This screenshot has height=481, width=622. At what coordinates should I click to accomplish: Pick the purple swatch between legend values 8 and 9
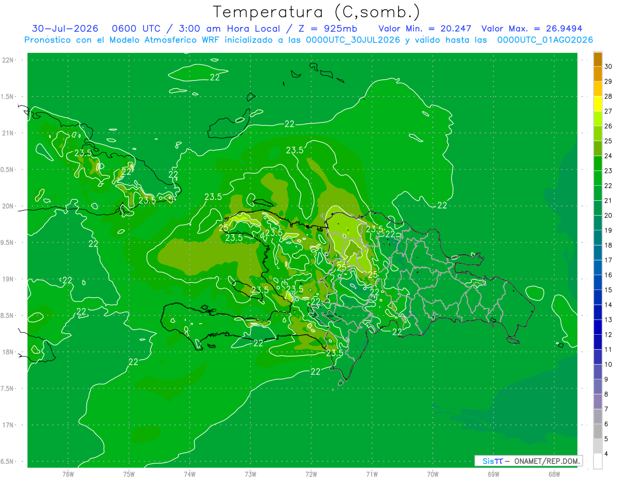[x=598, y=387]
